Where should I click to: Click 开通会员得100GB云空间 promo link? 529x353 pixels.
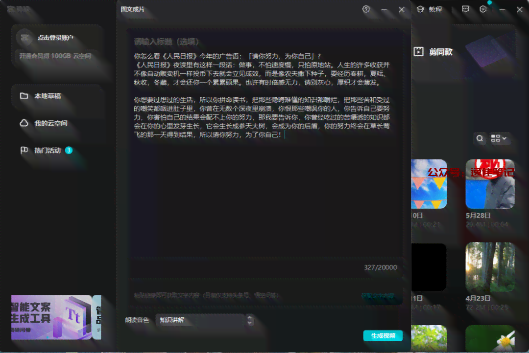[55, 56]
